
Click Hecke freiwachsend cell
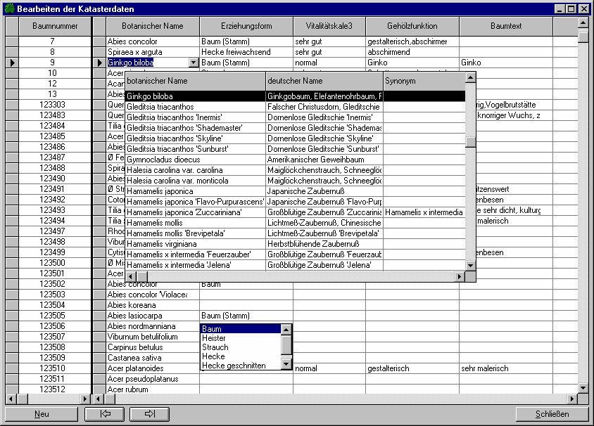(246, 52)
